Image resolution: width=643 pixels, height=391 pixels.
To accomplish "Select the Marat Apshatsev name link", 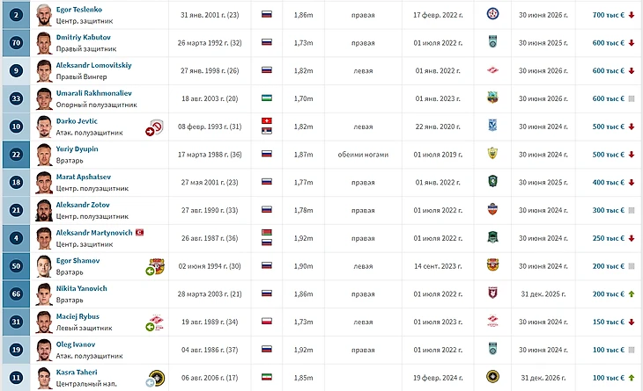I will (x=83, y=177).
